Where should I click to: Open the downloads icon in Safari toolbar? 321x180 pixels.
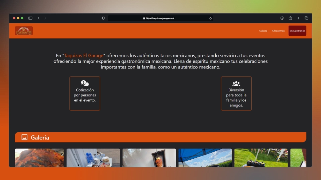(x=282, y=18)
